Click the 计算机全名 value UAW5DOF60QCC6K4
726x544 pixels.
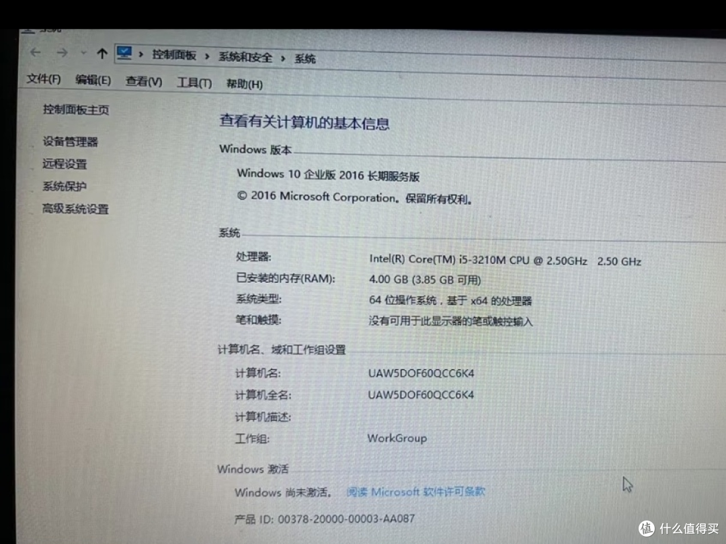421,395
